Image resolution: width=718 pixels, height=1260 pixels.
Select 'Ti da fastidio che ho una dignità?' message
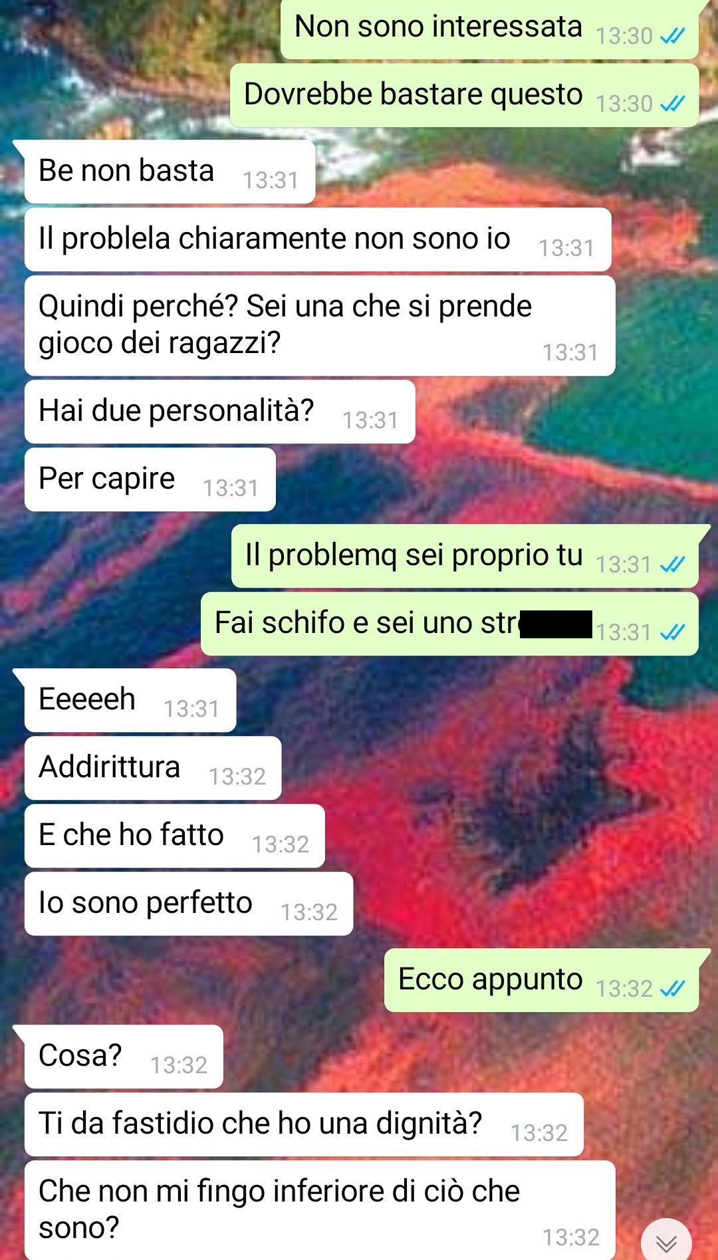[304, 1124]
